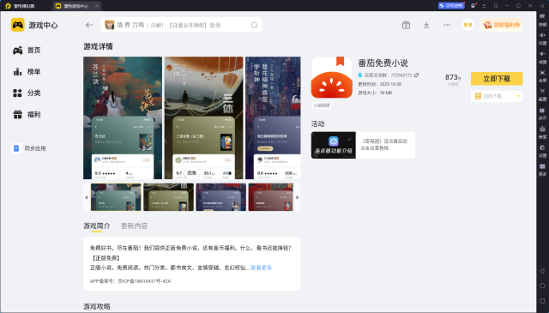This screenshot has width=549, height=313.
Task: Open the large 三体 screenshot
Action: click(x=204, y=118)
